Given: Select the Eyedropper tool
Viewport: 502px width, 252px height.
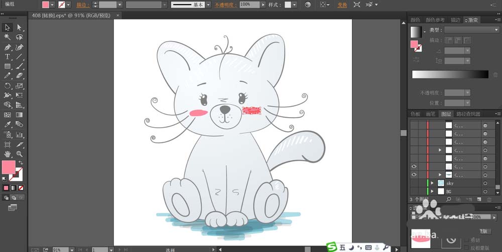Looking at the screenshot, I should [x=8, y=124].
